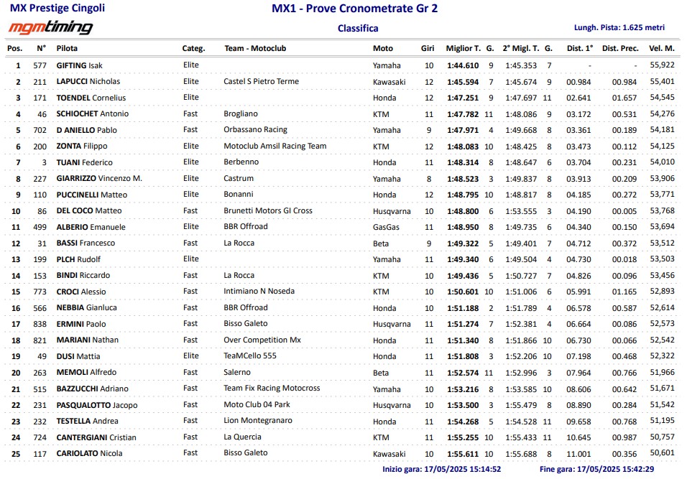This screenshot has height=479, width=687.
Task: Click team 'TeaMCello 555'
Action: 250,356
